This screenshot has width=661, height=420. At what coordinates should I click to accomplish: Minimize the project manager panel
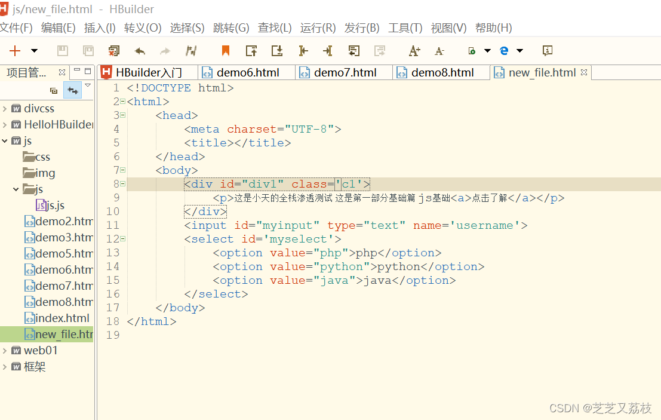coord(76,70)
